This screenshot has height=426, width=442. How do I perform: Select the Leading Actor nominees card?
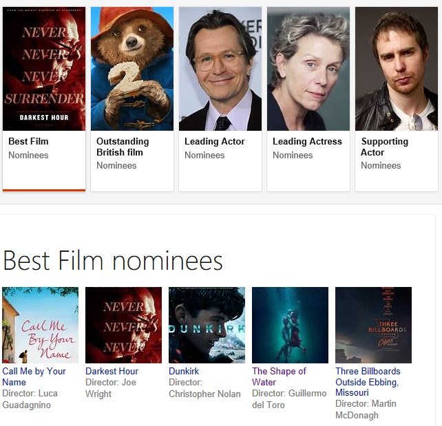tap(220, 99)
